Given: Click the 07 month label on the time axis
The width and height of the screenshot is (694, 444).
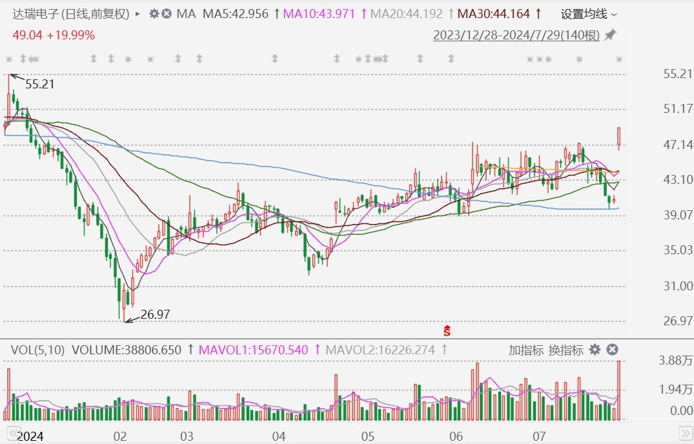Looking at the screenshot, I should (x=539, y=436).
